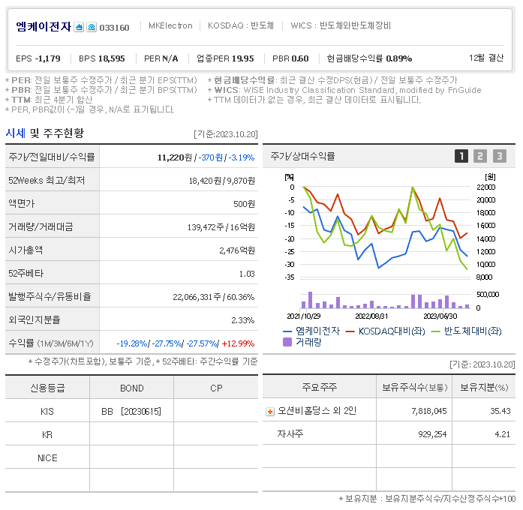Select the KR credit rating row label
This screenshot has height=510, width=523.
pos(47,435)
